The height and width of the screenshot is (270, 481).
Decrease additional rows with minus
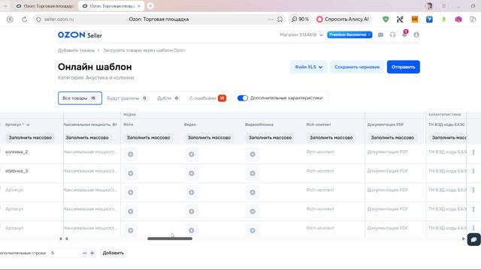85,253
